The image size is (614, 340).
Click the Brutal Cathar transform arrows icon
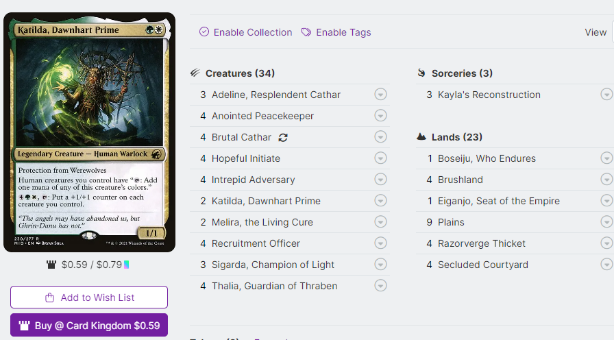pyautogui.click(x=283, y=137)
